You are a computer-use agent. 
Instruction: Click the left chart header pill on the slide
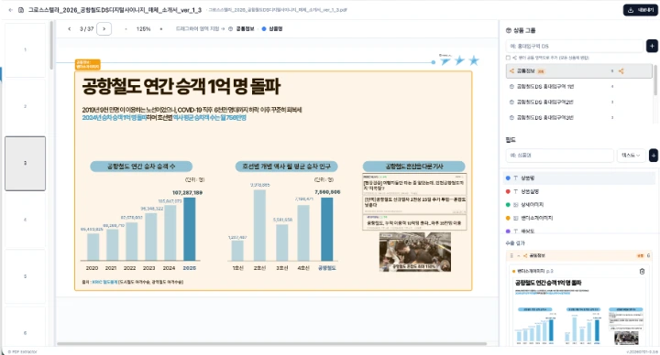[x=141, y=167]
